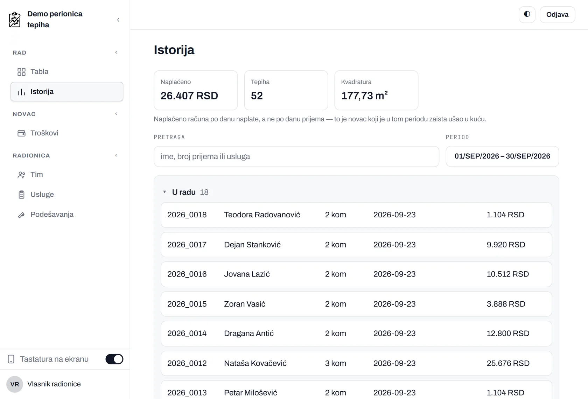Open Istorija in the sidebar
Viewport: 588px width, 399px height.
pyautogui.click(x=67, y=92)
